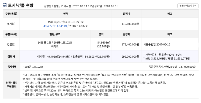Click the 보존등기일 : 2007-06-01 text
This screenshot has height=103, width=201.
pyautogui.click(x=104, y=6)
